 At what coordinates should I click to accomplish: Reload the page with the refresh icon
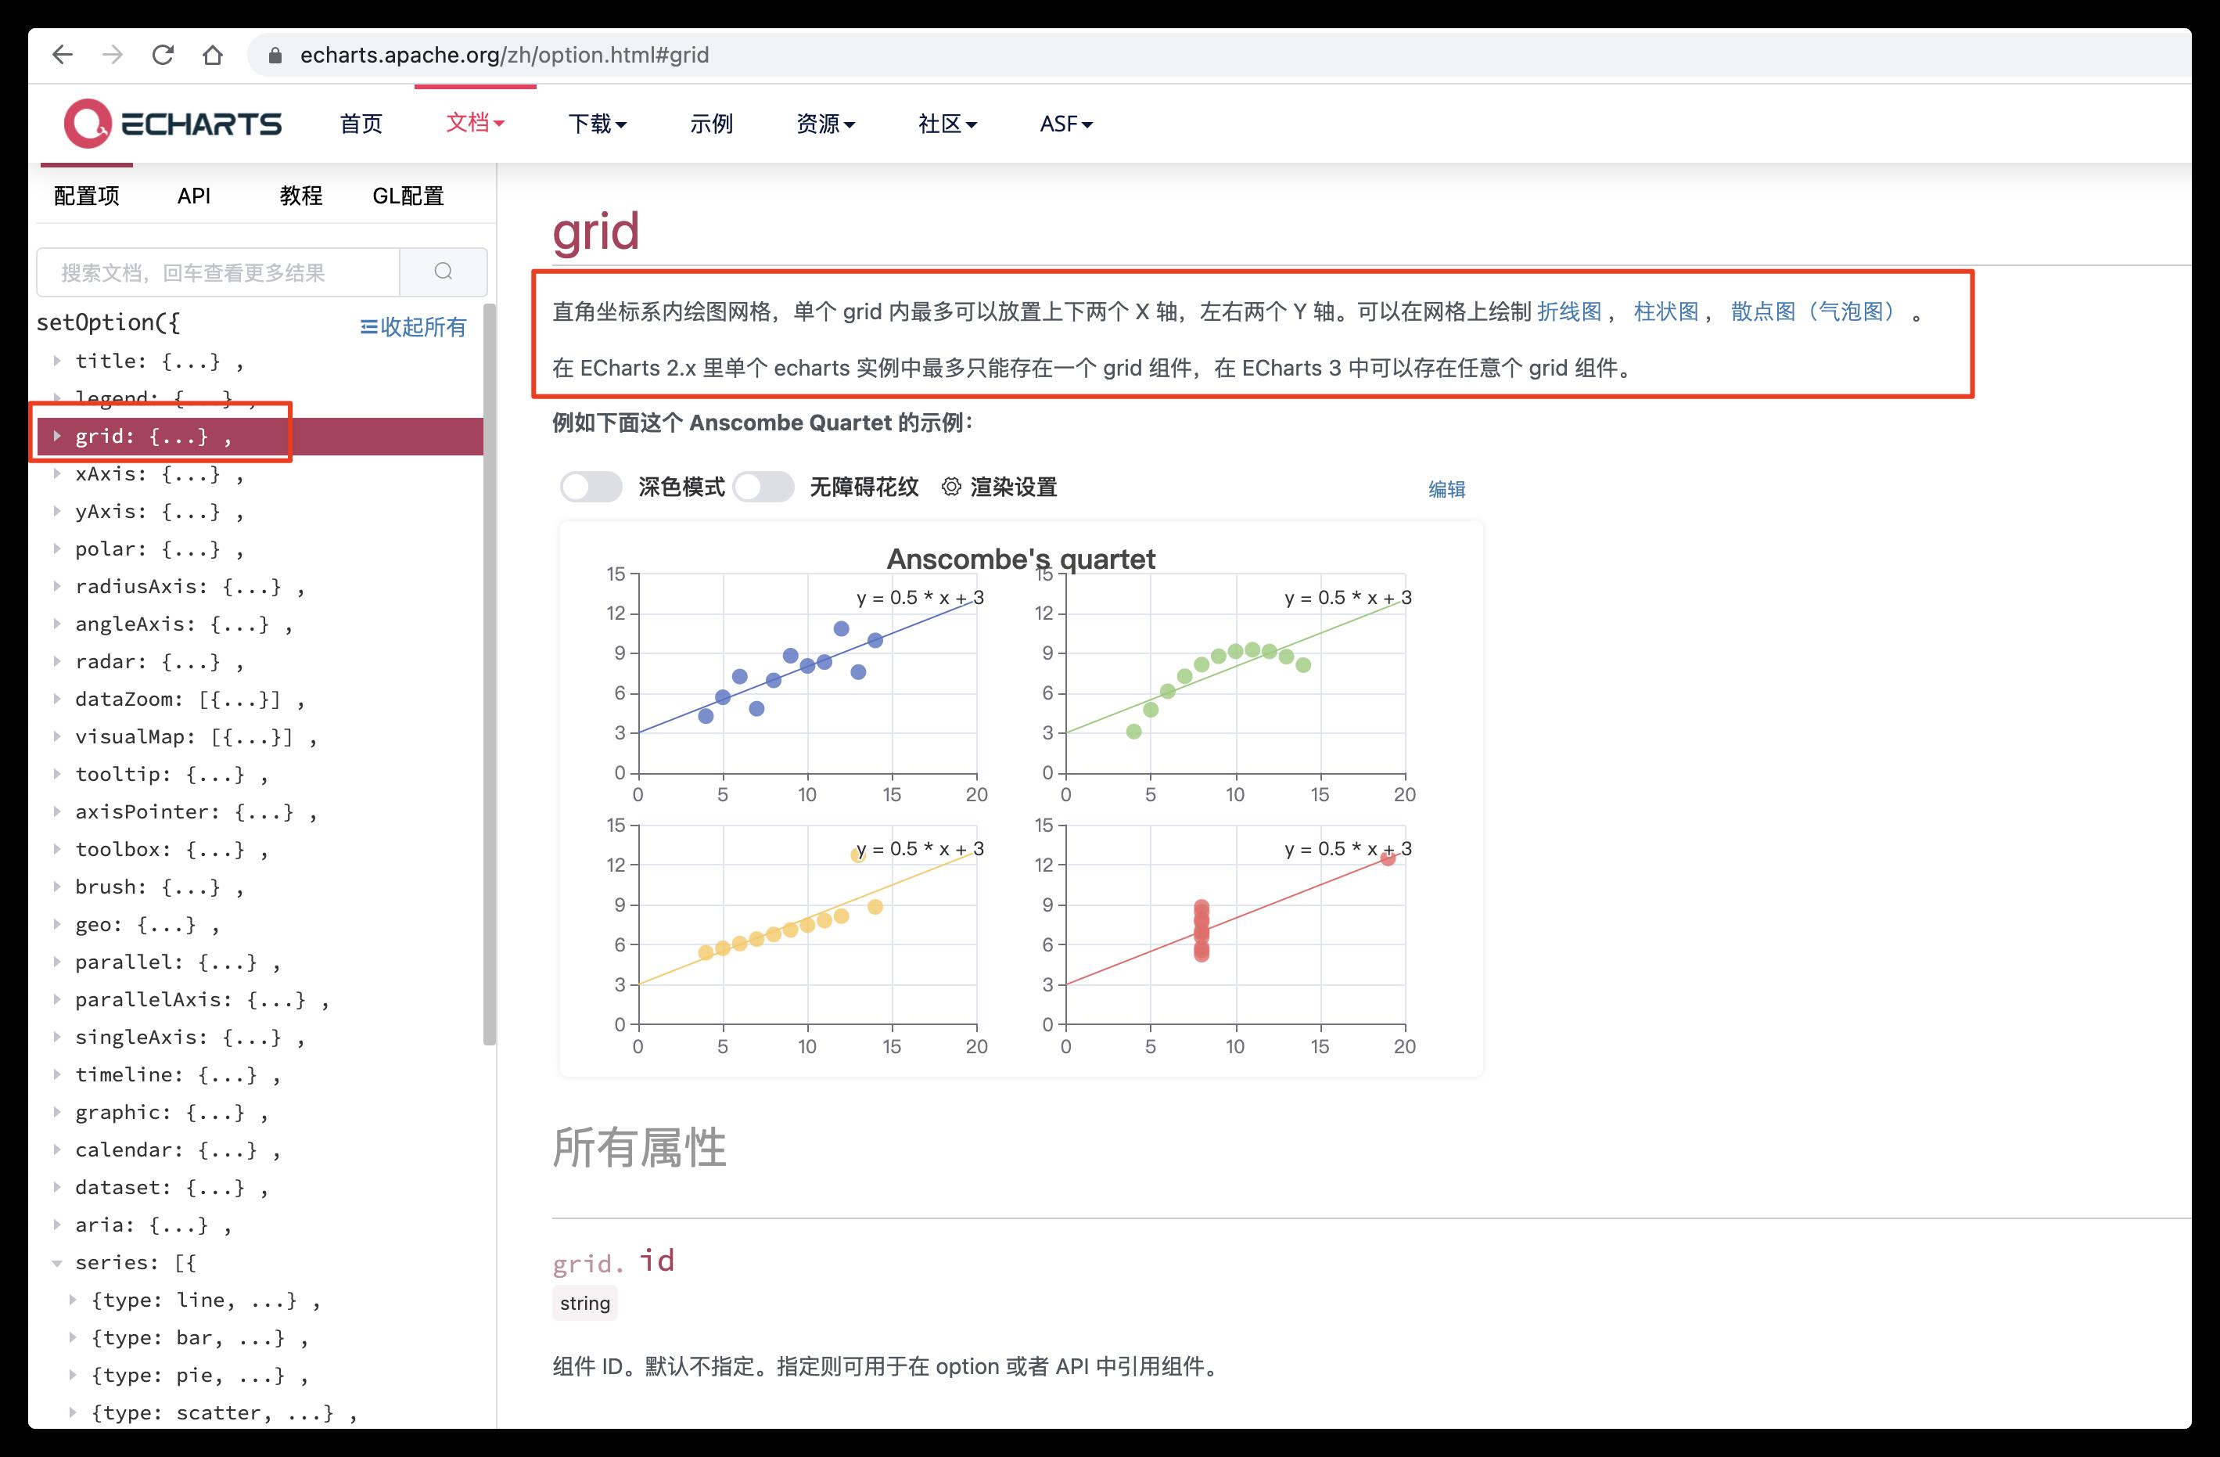pos(163,55)
